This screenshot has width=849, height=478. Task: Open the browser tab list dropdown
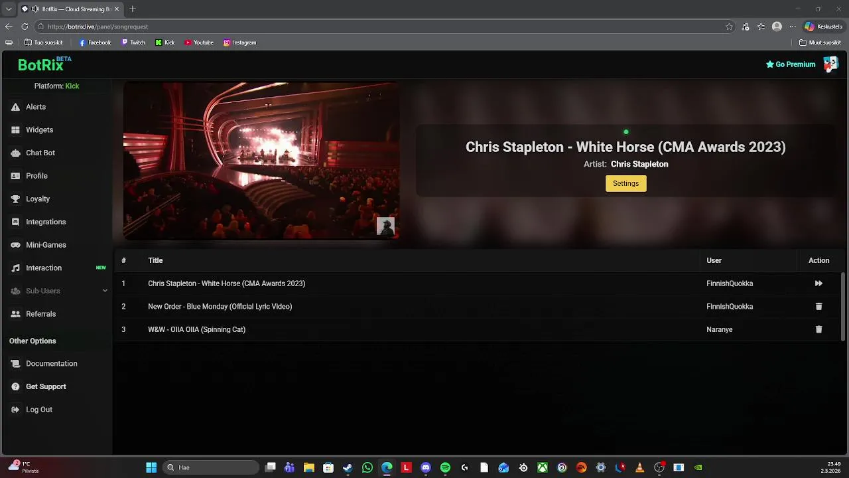coord(9,9)
